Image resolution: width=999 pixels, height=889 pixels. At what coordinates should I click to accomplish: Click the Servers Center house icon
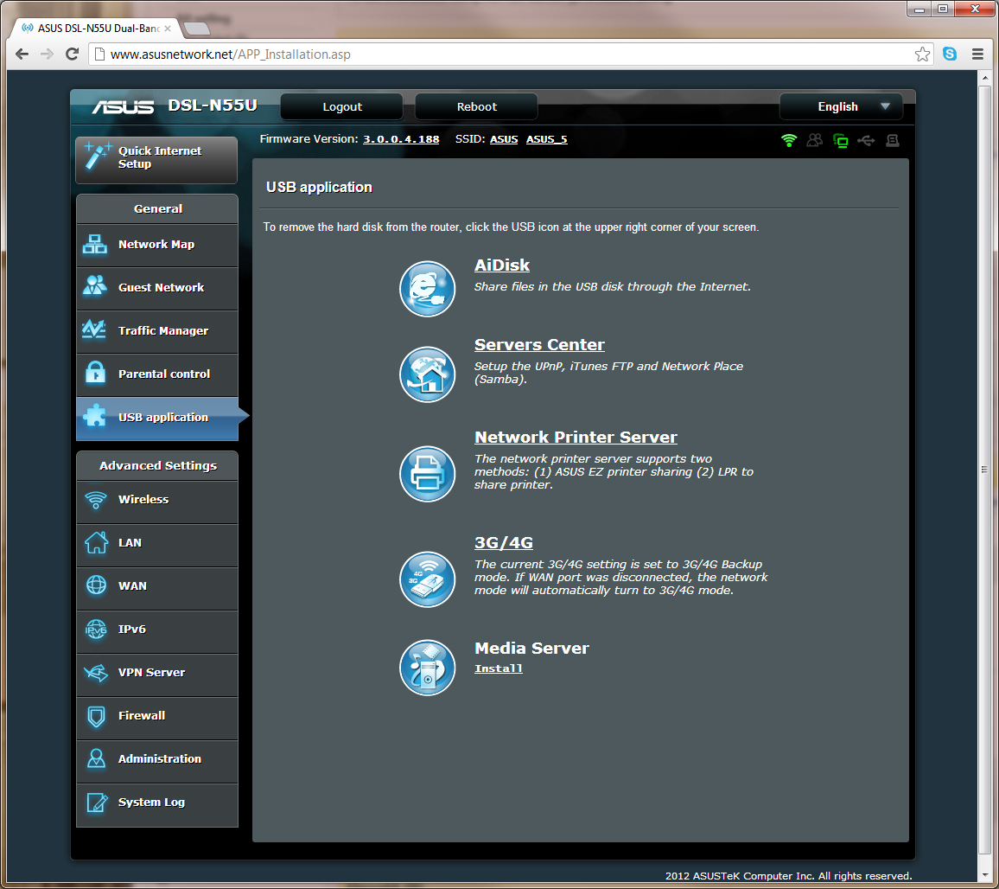coord(427,374)
